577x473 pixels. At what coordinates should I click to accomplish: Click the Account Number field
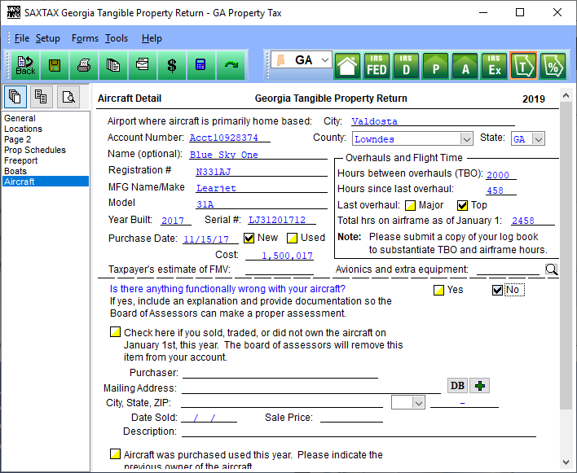click(230, 138)
